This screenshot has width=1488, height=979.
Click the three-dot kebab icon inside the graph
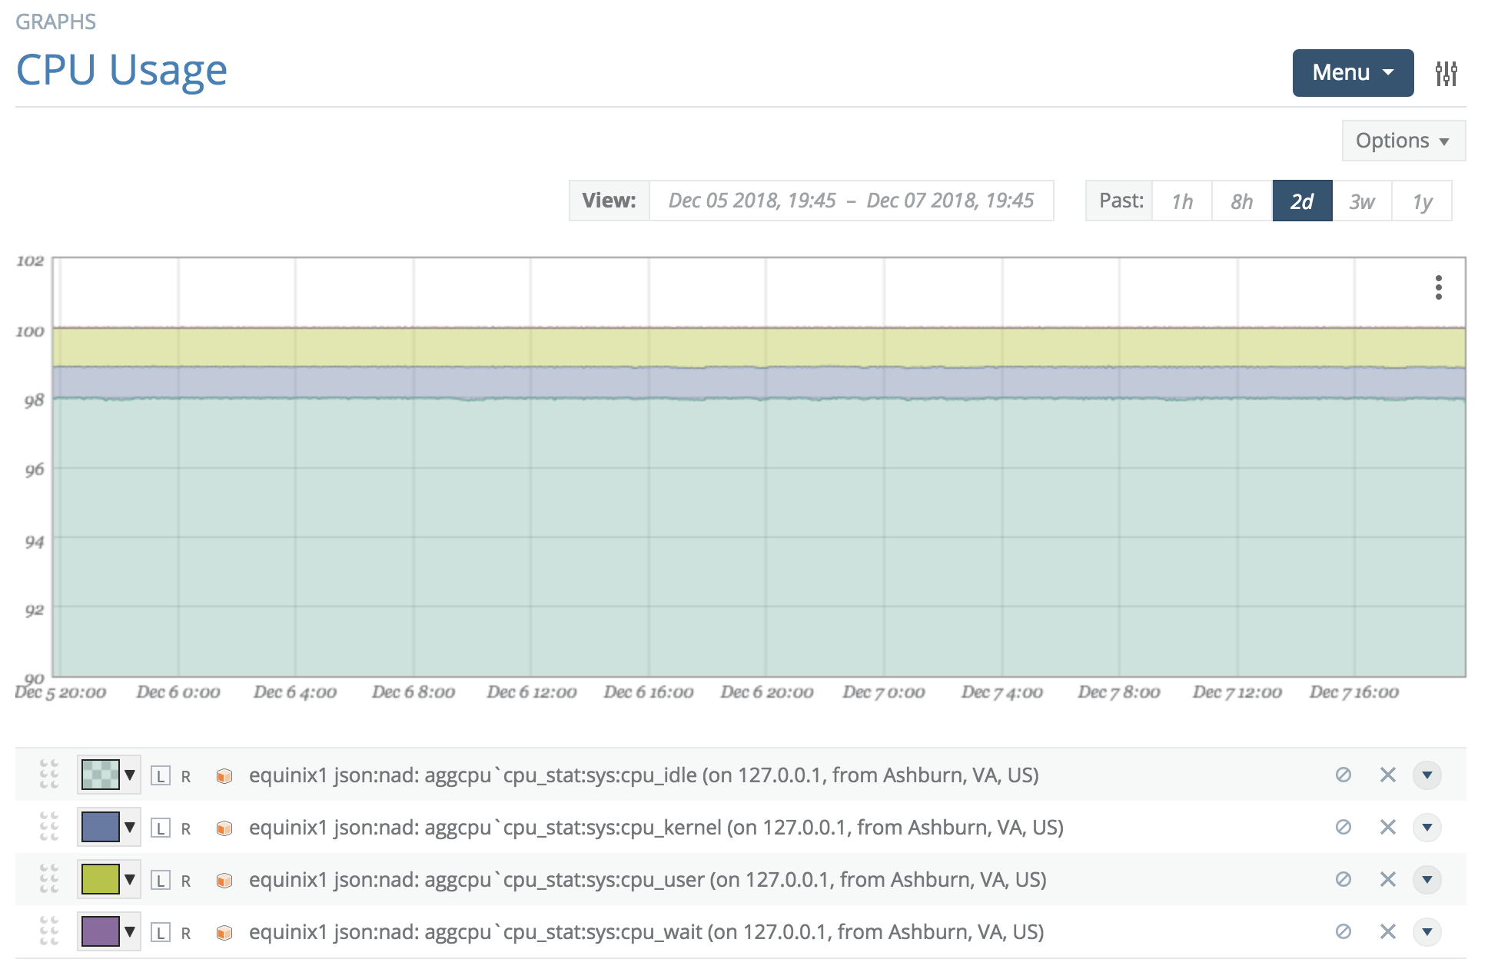1438,288
